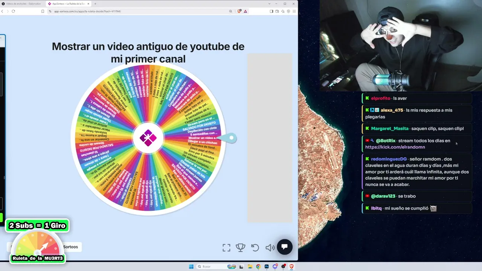Screen dimensions: 482x271
Task: Open the zoom magnifier in address bar
Action: click(x=231, y=11)
